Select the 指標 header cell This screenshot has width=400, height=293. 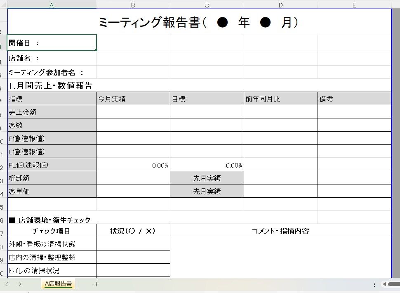coord(52,99)
